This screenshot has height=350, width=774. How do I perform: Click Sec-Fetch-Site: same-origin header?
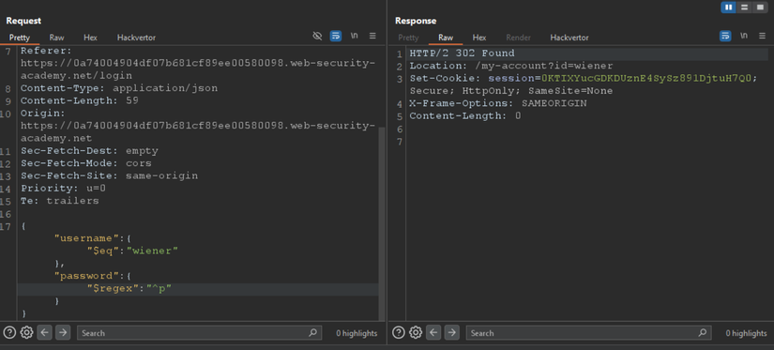point(109,176)
